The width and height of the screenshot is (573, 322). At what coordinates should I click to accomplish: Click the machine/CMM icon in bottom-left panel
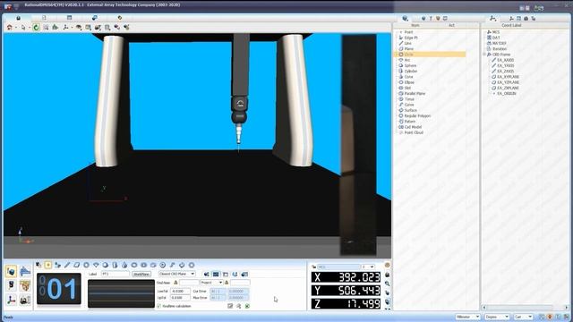pos(25,300)
